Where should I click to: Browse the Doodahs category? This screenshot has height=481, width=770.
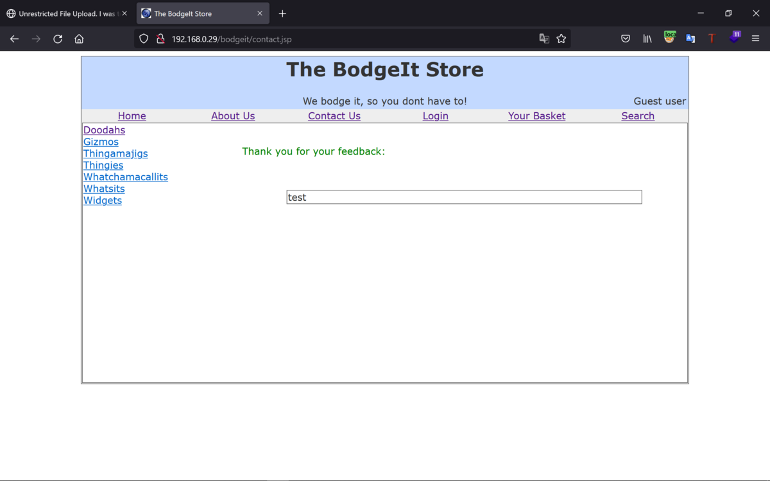pyautogui.click(x=104, y=130)
